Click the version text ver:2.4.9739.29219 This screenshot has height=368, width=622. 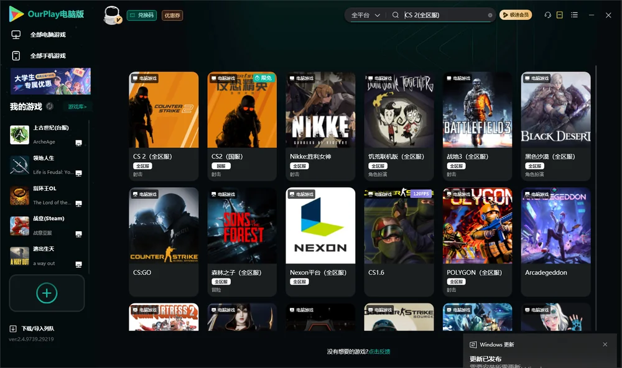click(31, 339)
